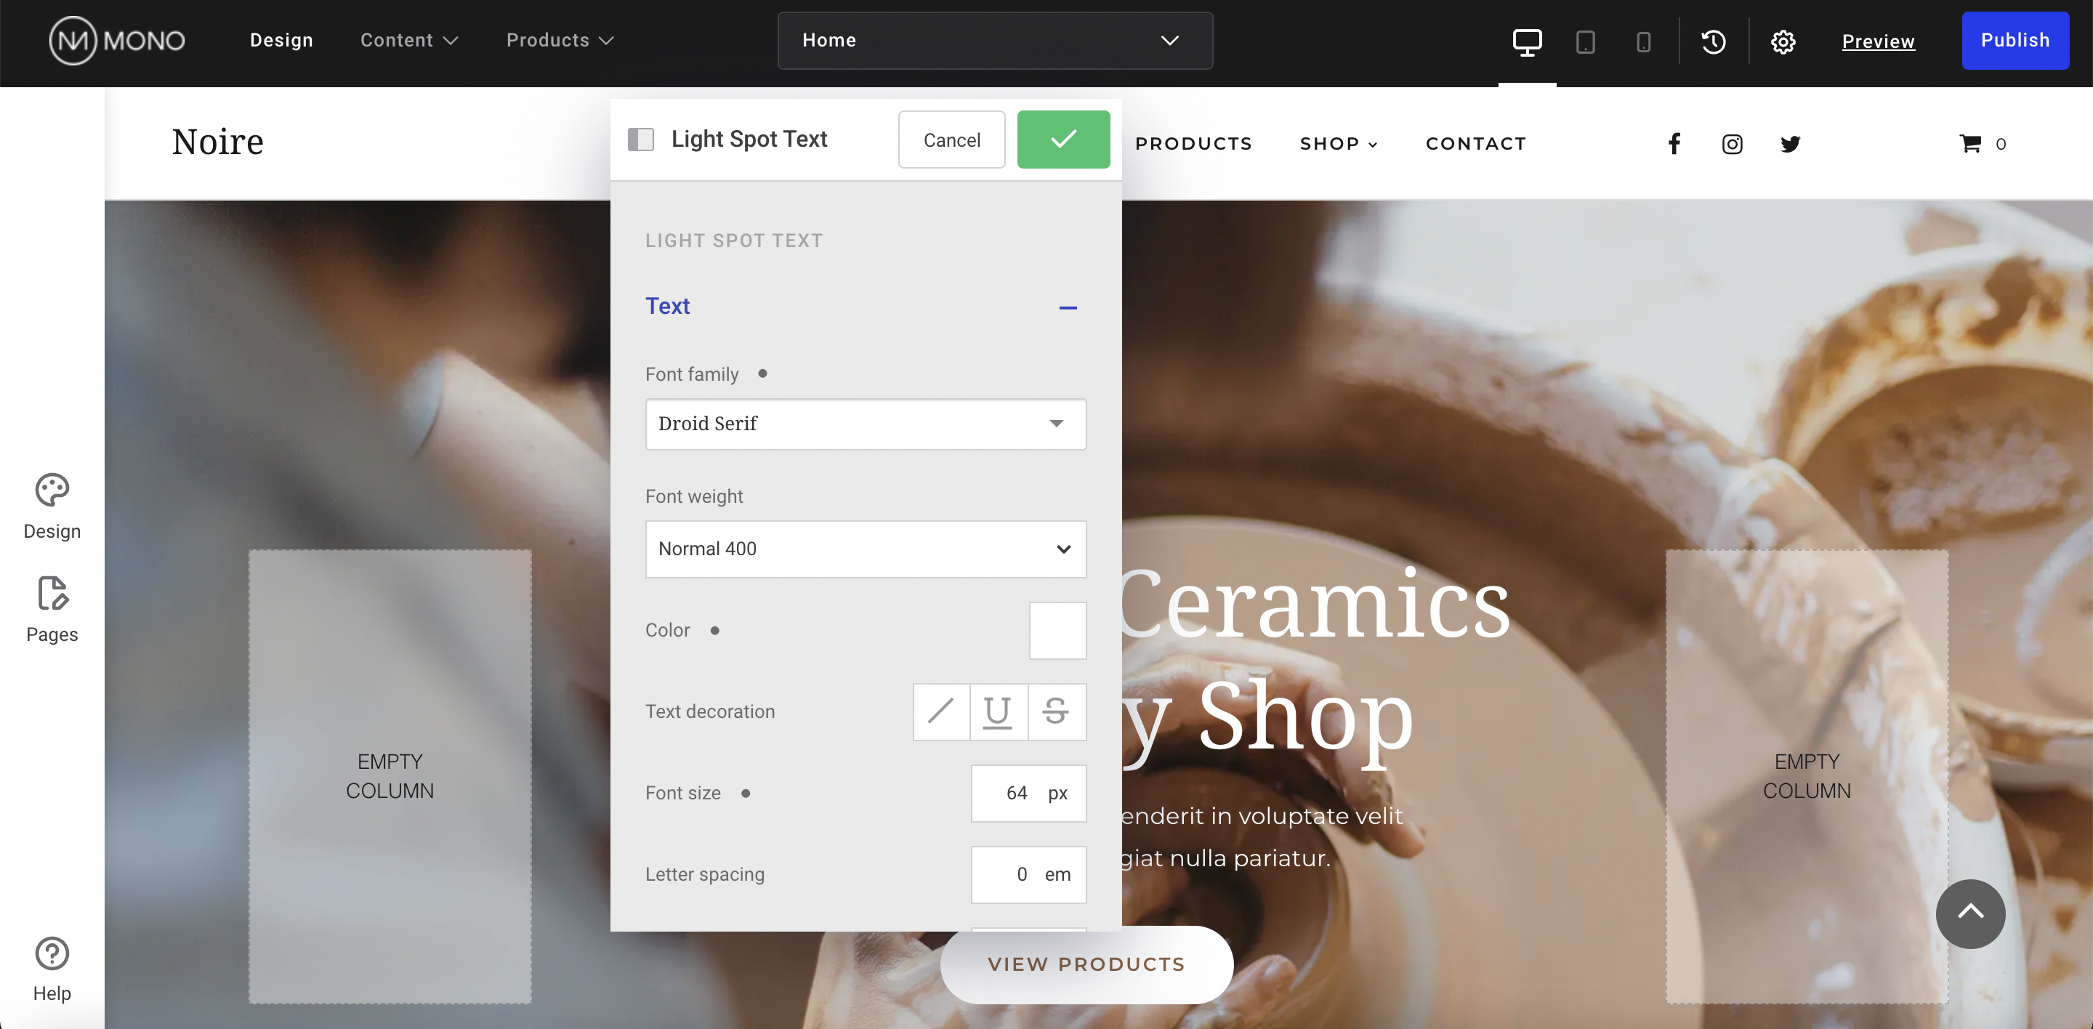Click the dot next to Font size

coord(745,794)
